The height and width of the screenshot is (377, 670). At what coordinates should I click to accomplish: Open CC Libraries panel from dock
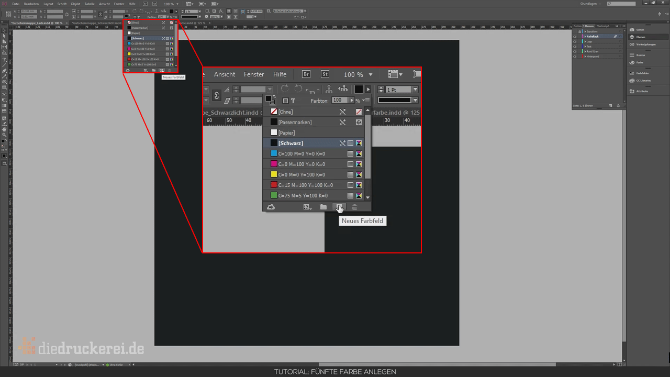click(643, 81)
